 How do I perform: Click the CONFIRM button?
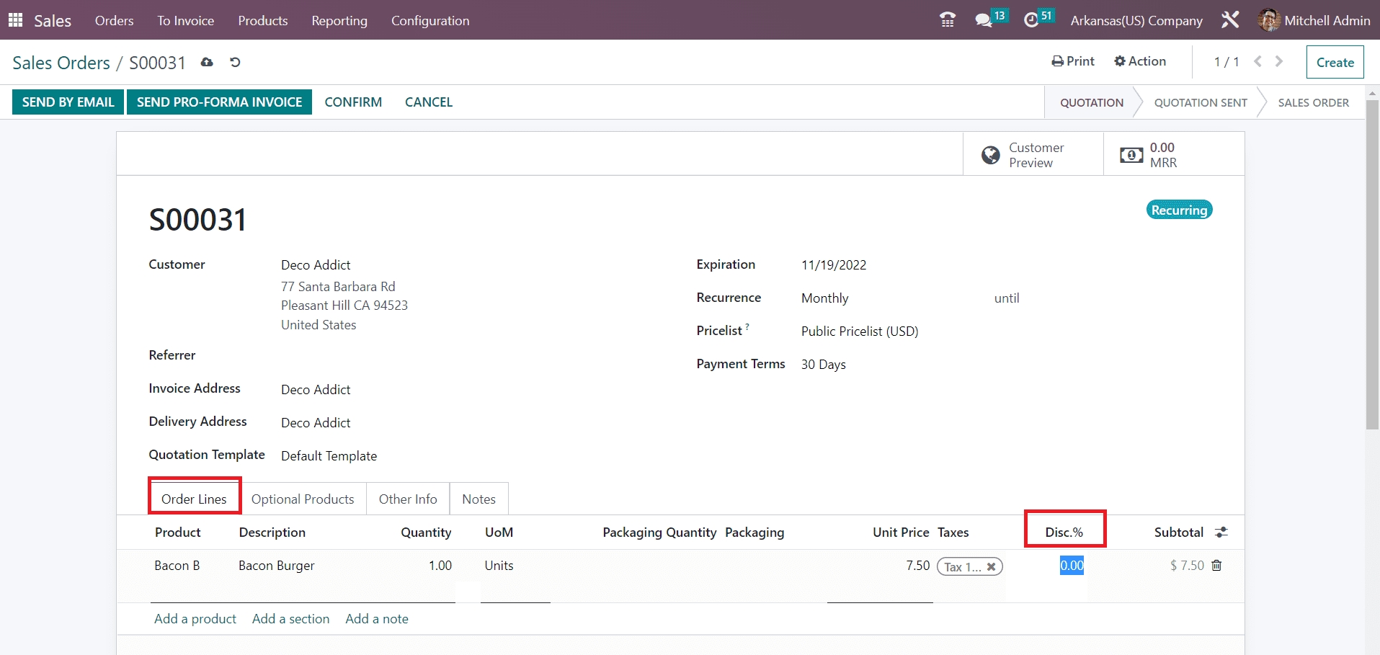pyautogui.click(x=353, y=102)
